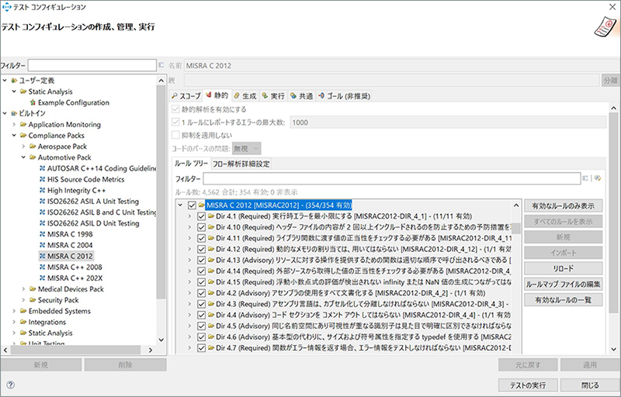
Task: Uncheck the Dir 4.2 rule checkbox
Action: pos(201,293)
